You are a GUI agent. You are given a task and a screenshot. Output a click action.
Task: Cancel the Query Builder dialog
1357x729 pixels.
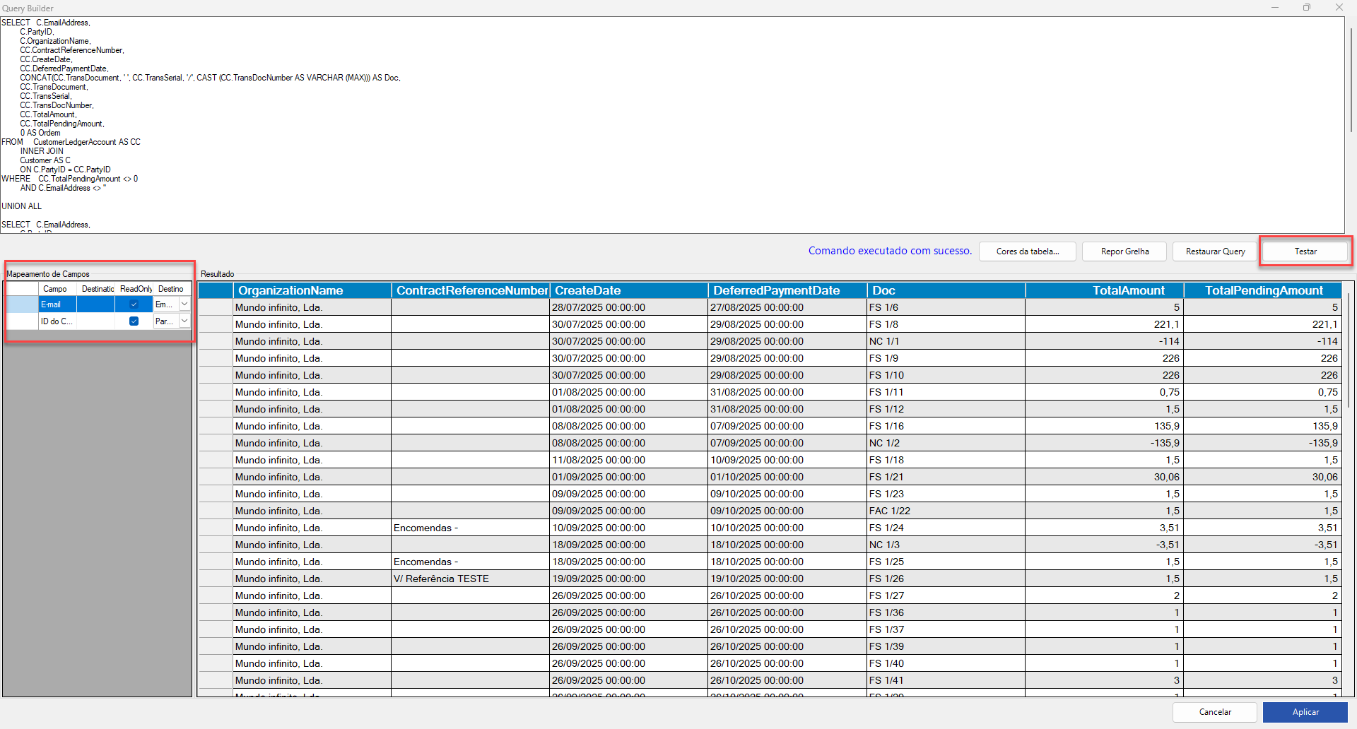(1215, 712)
